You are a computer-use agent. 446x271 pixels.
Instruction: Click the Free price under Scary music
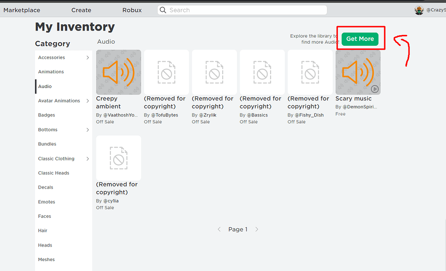click(341, 114)
